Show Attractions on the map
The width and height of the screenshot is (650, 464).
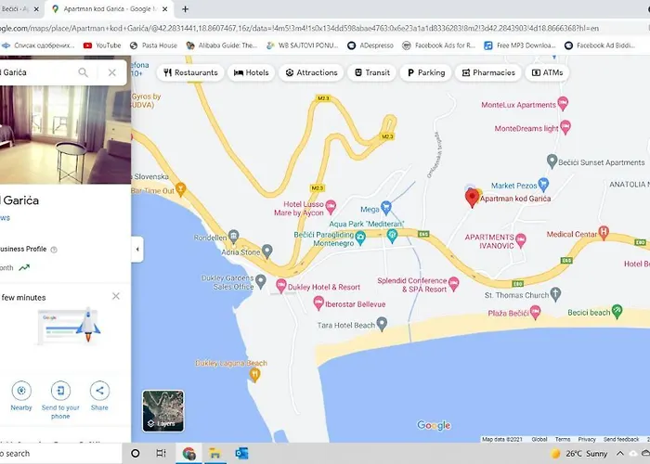pyautogui.click(x=311, y=72)
